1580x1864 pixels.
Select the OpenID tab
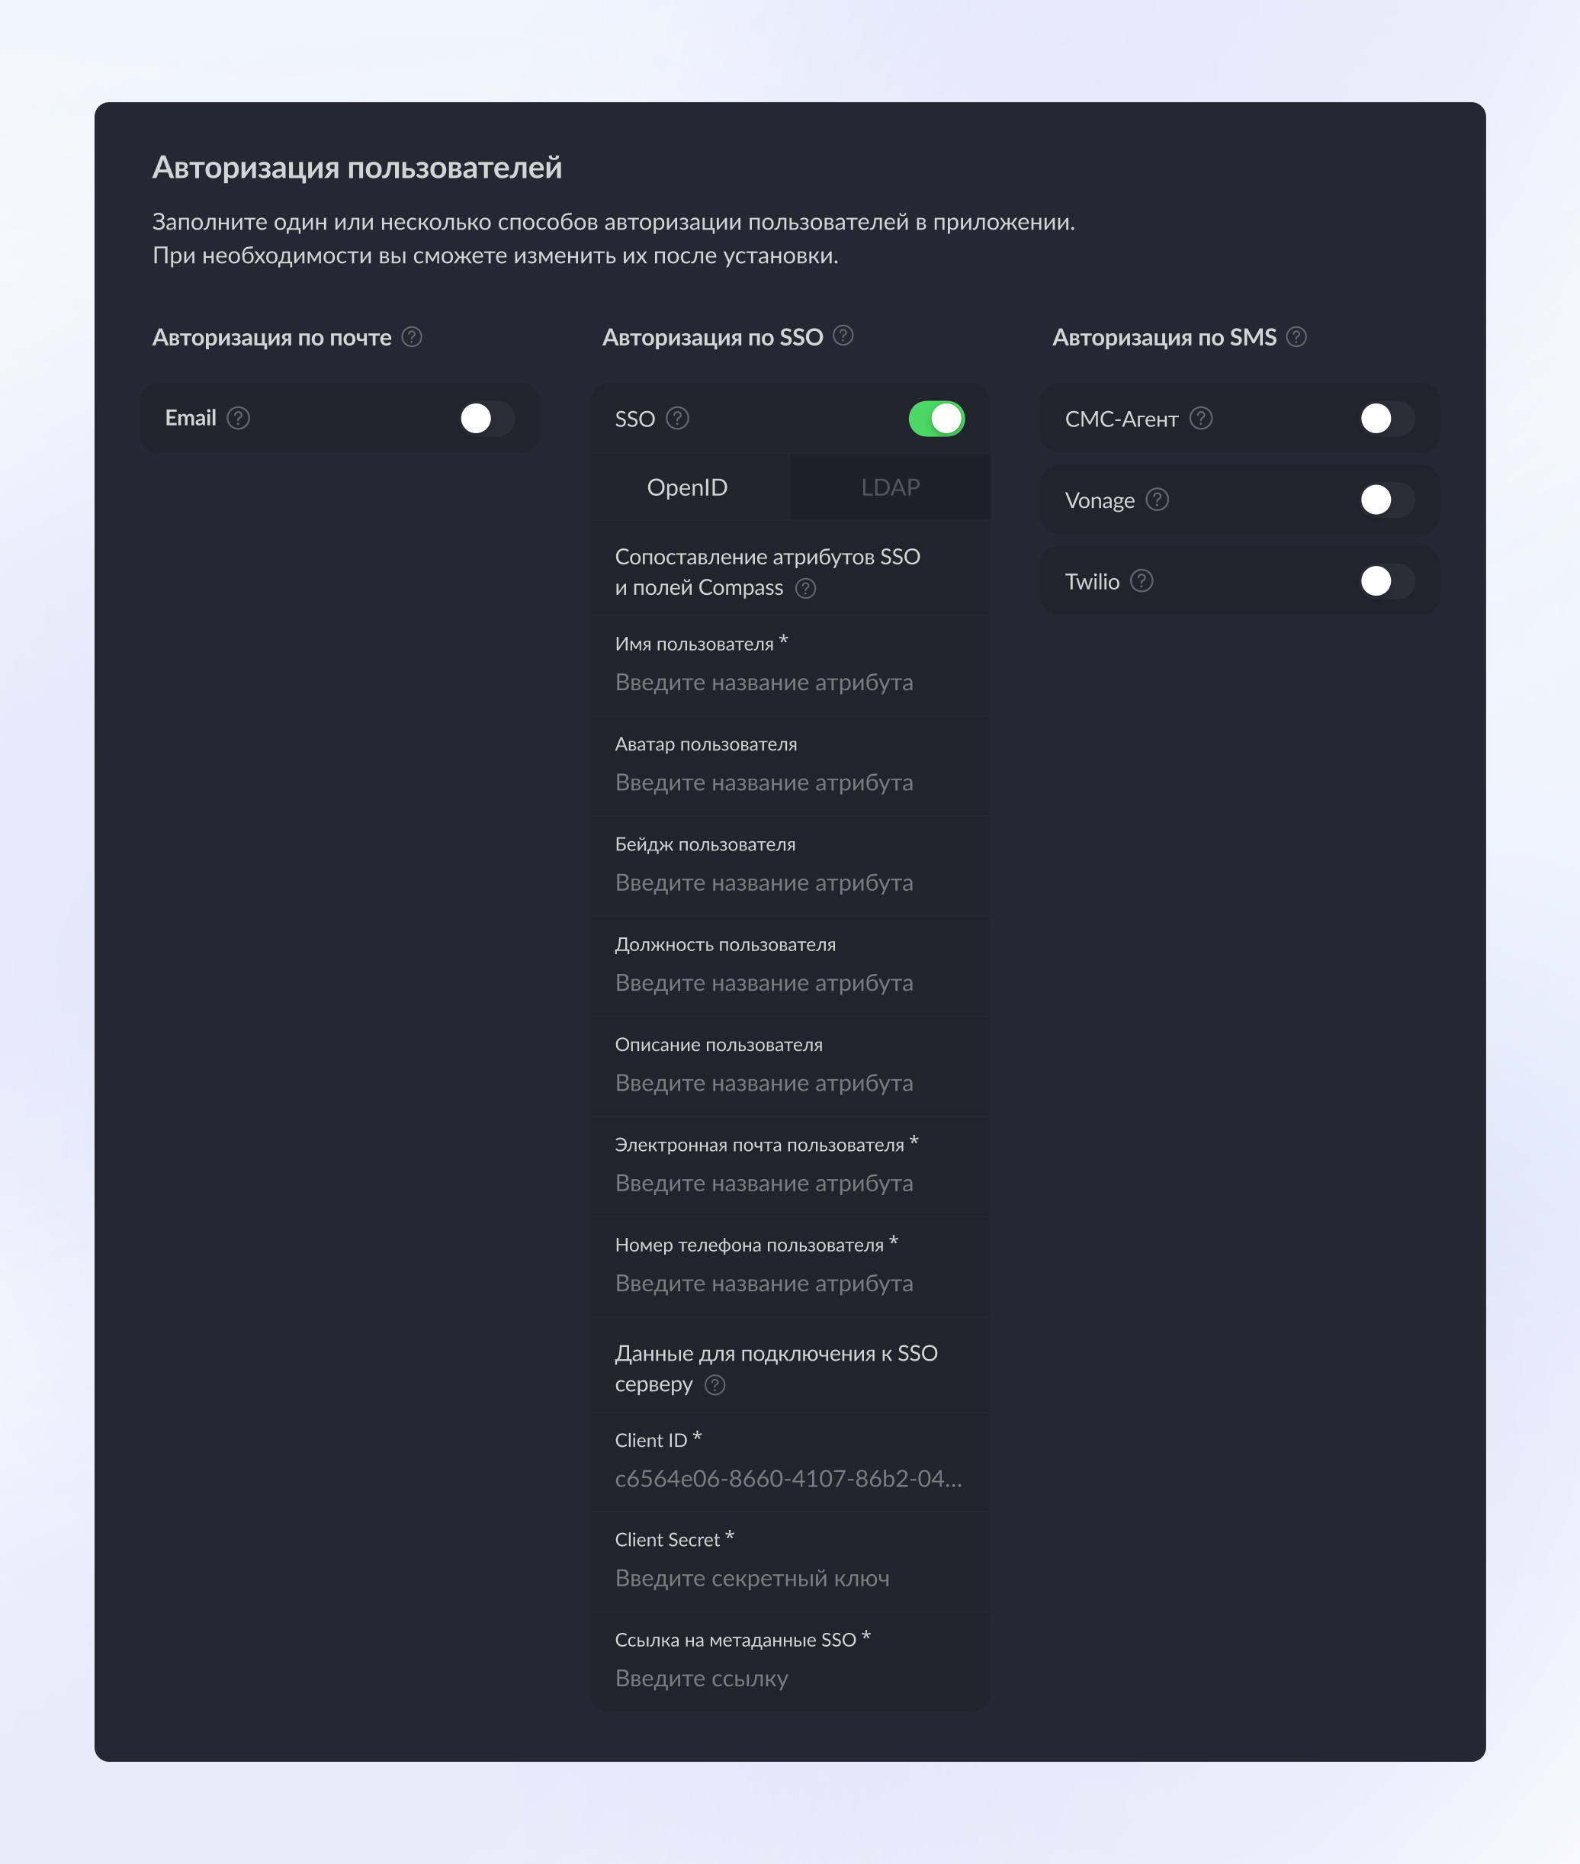[x=687, y=487]
